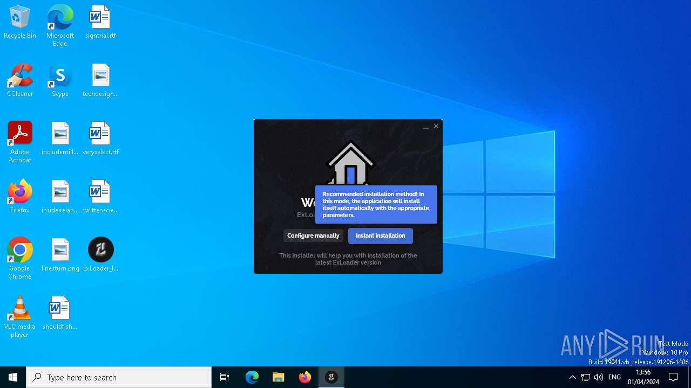Open VLC media player shortcut

pyautogui.click(x=20, y=317)
